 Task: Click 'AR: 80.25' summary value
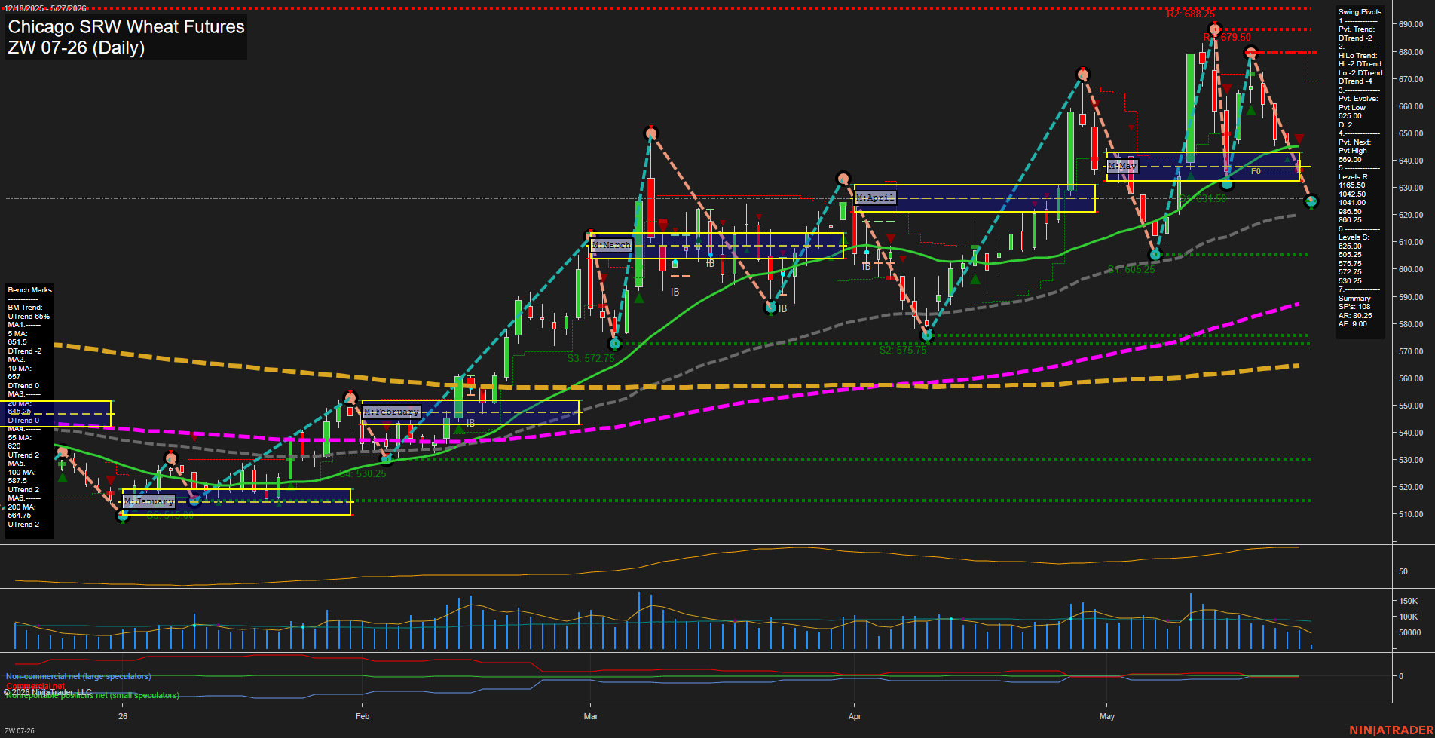point(1355,316)
